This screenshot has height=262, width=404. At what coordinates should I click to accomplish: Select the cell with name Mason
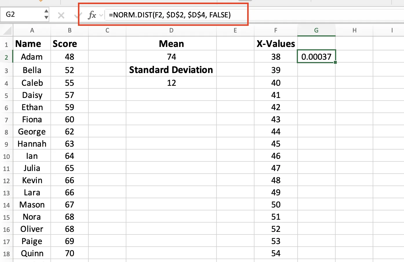pos(32,204)
